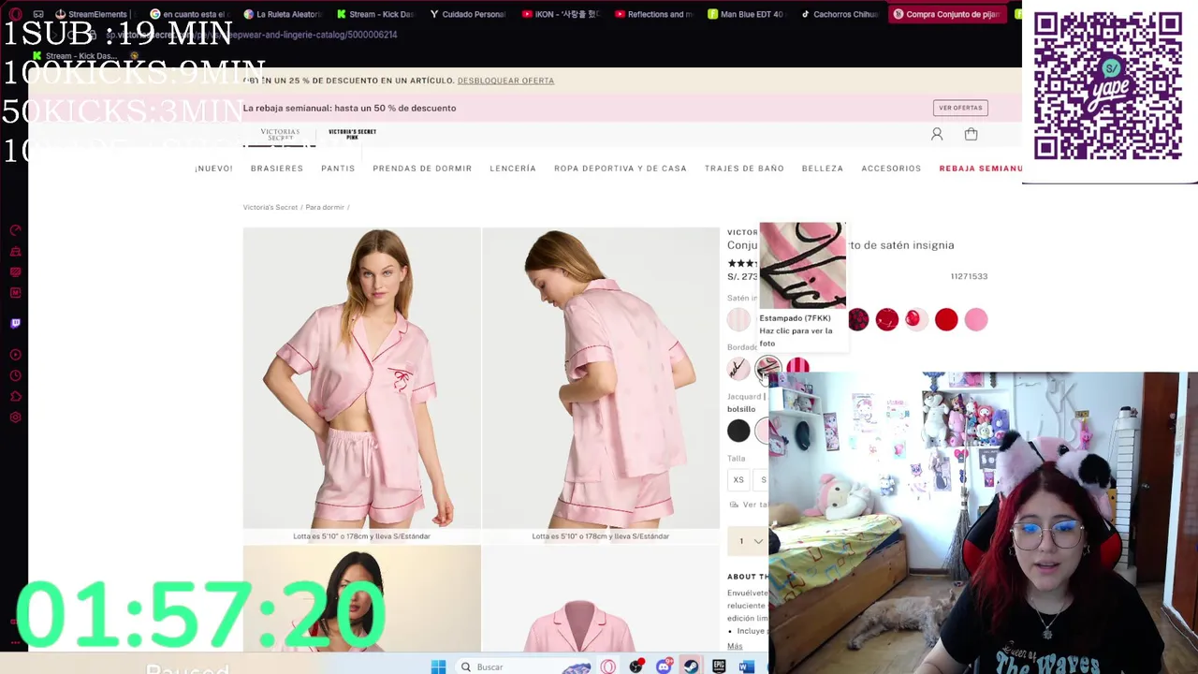Select the red cherry-print swatch
Viewport: 1198px width, 674px height.
(x=887, y=320)
